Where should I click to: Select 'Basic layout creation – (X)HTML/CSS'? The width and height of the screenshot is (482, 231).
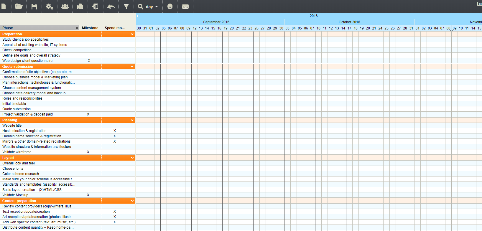(x=32, y=190)
